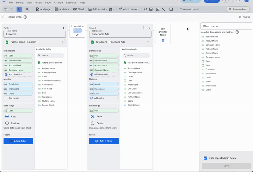The image size is (253, 172).
Task: Open Theme and layout panel
Action: pyautogui.click(x=189, y=9)
